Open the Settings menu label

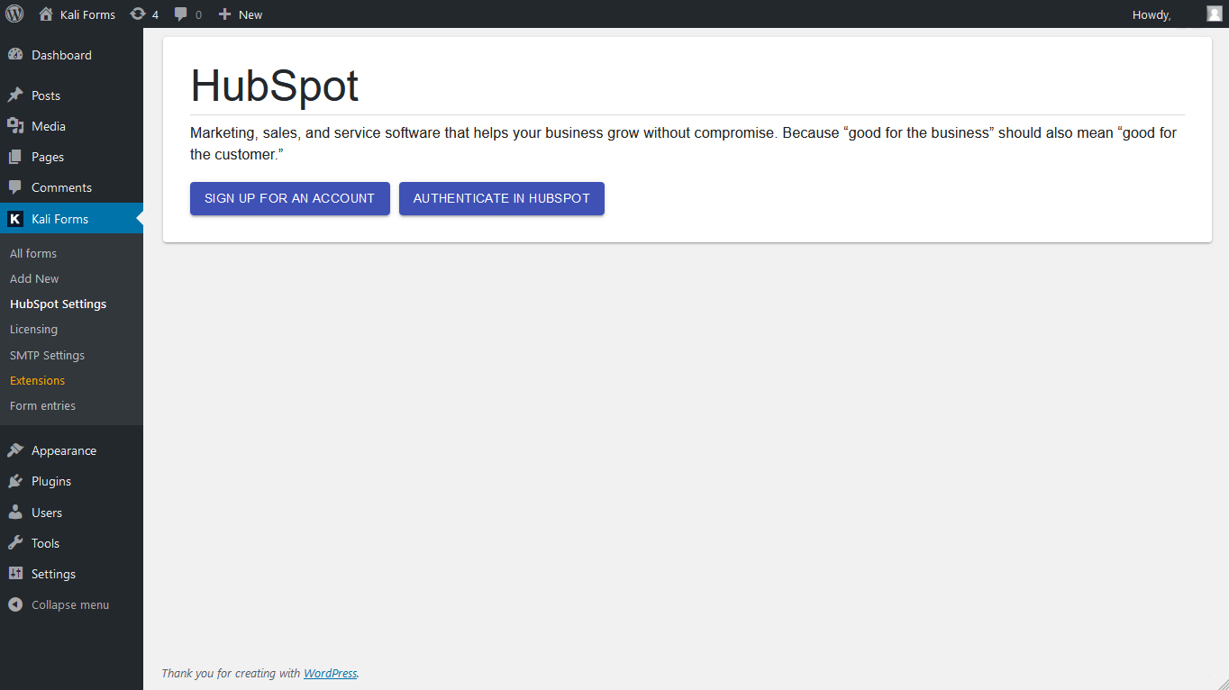(53, 574)
